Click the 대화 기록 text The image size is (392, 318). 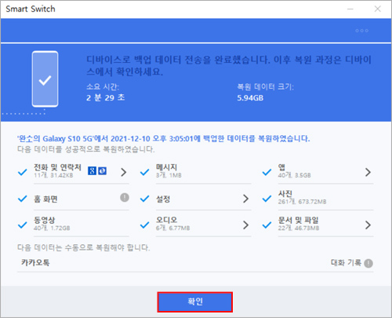click(346, 262)
